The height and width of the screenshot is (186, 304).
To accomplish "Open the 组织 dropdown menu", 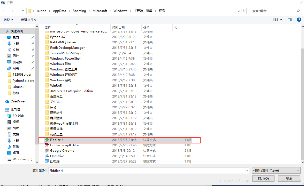I will (x=8, y=20).
